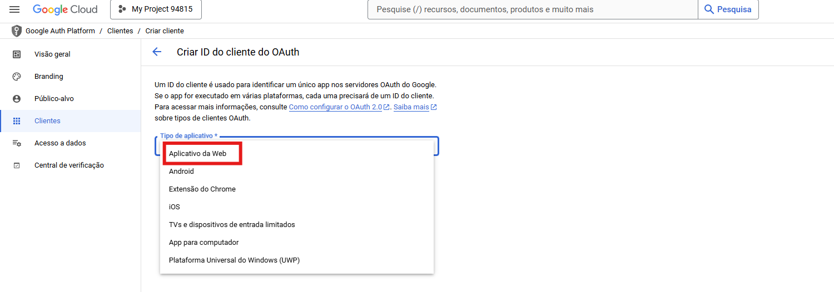
Task: Open Clientes in the sidebar menu
Action: pos(47,121)
